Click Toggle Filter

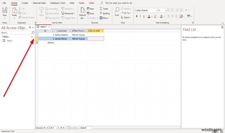pos(68,18)
